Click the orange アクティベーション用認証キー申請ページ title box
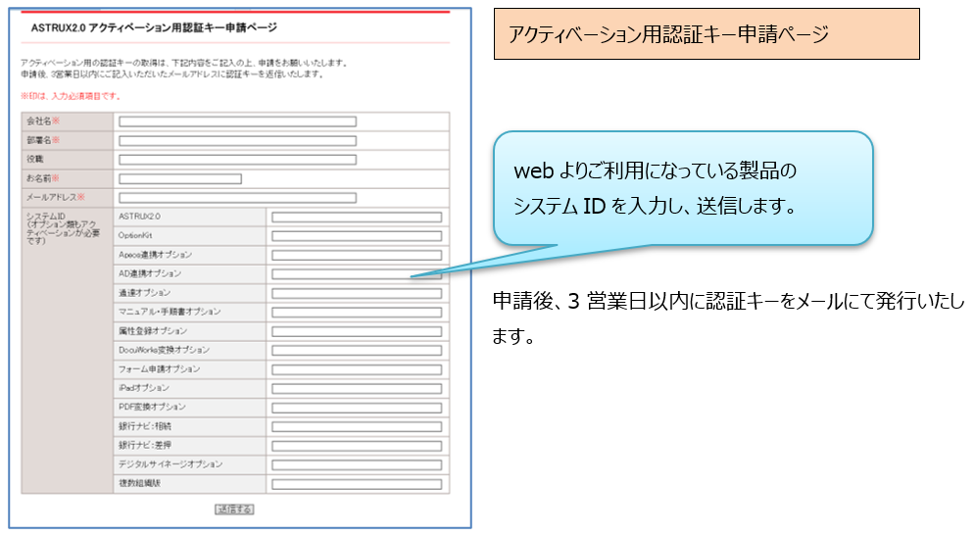The width and height of the screenshot is (974, 536). 706,34
